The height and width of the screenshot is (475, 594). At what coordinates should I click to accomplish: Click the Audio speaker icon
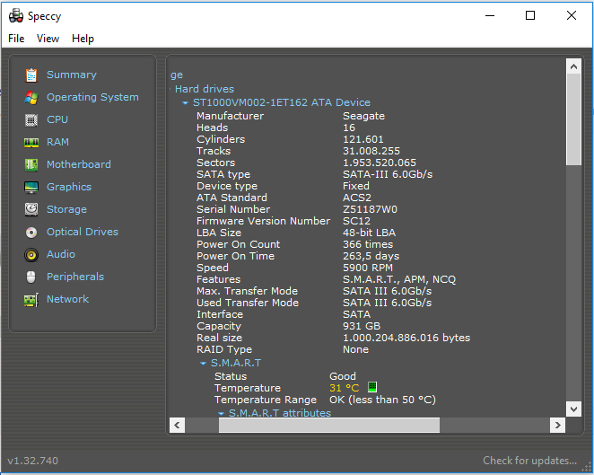pyautogui.click(x=31, y=255)
